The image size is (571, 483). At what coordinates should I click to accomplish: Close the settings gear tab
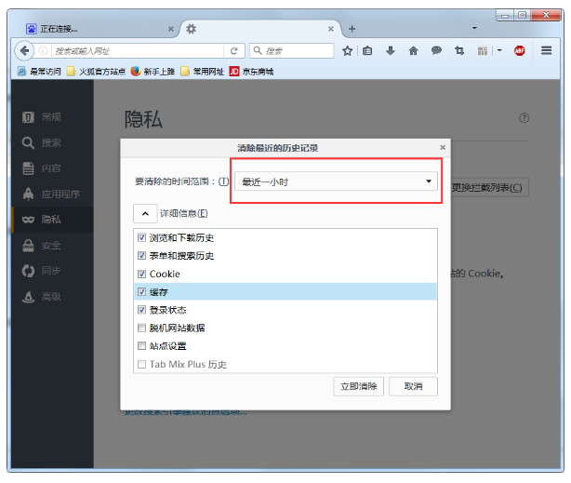[x=331, y=29]
